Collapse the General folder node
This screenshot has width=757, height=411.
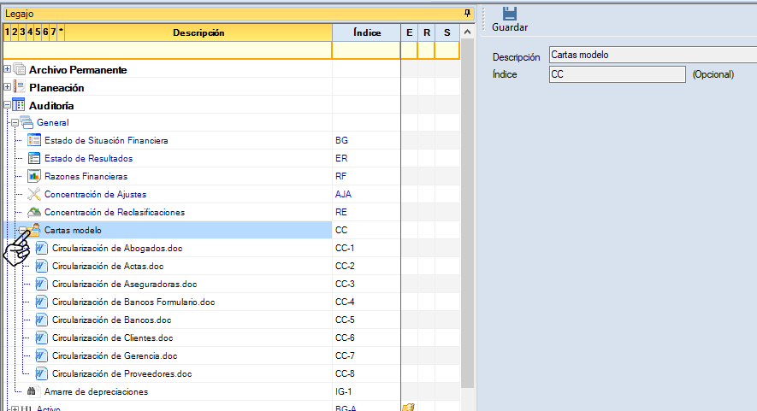[x=15, y=123]
